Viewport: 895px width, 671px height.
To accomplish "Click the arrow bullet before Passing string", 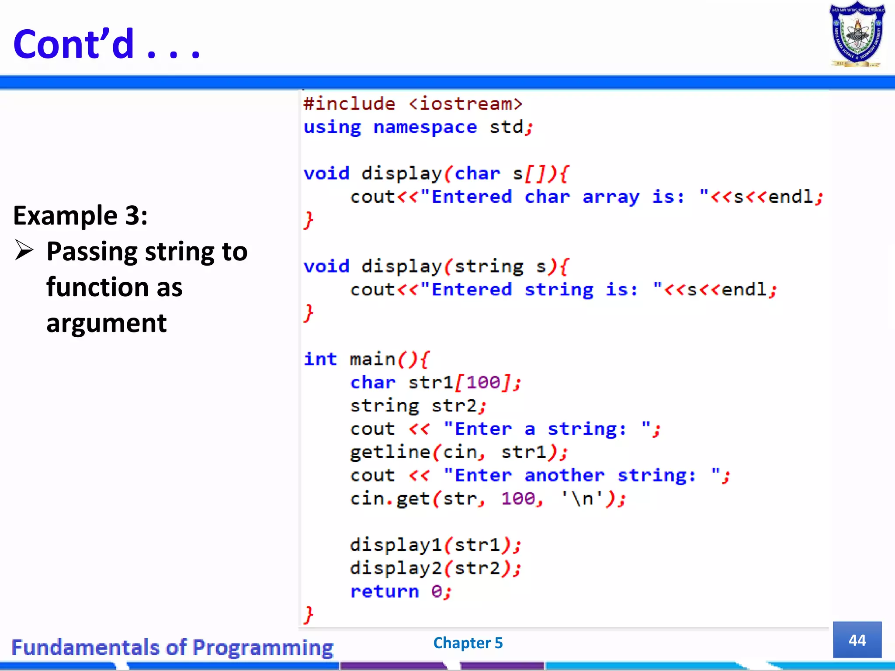I will [x=24, y=250].
